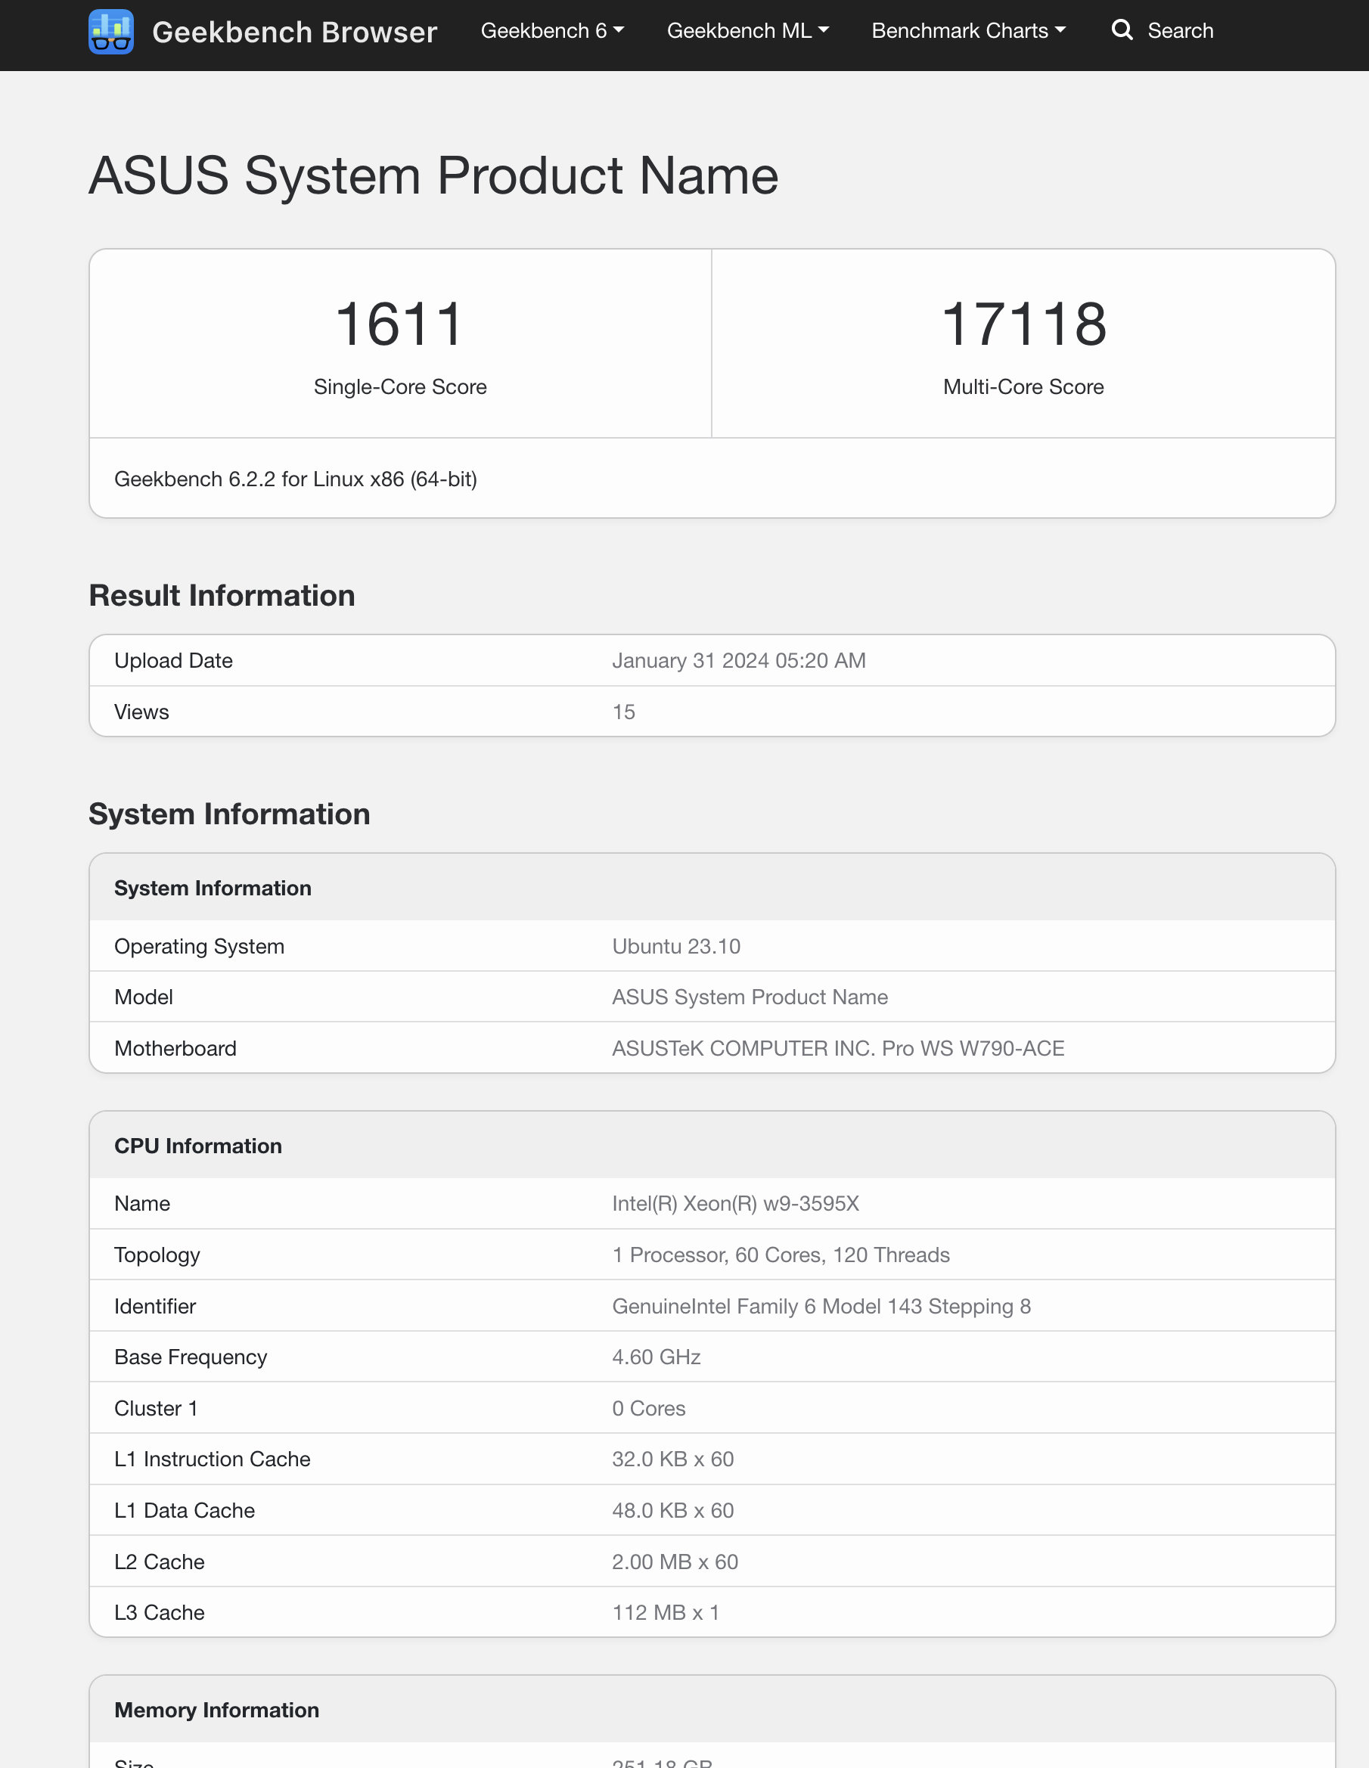1369x1768 pixels.
Task: Click the Base Frequency label
Action: point(191,1357)
